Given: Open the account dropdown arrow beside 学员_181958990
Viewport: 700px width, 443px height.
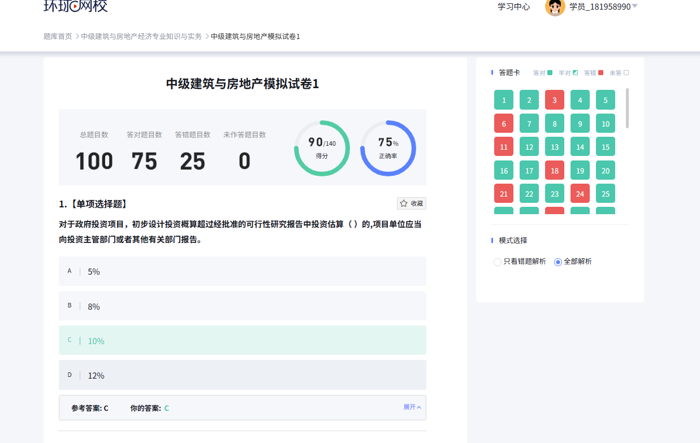Looking at the screenshot, I should (634, 6).
